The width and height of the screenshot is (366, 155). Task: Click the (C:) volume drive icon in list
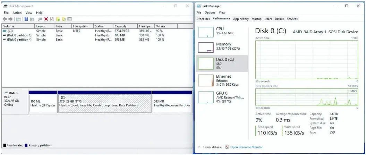(5, 31)
